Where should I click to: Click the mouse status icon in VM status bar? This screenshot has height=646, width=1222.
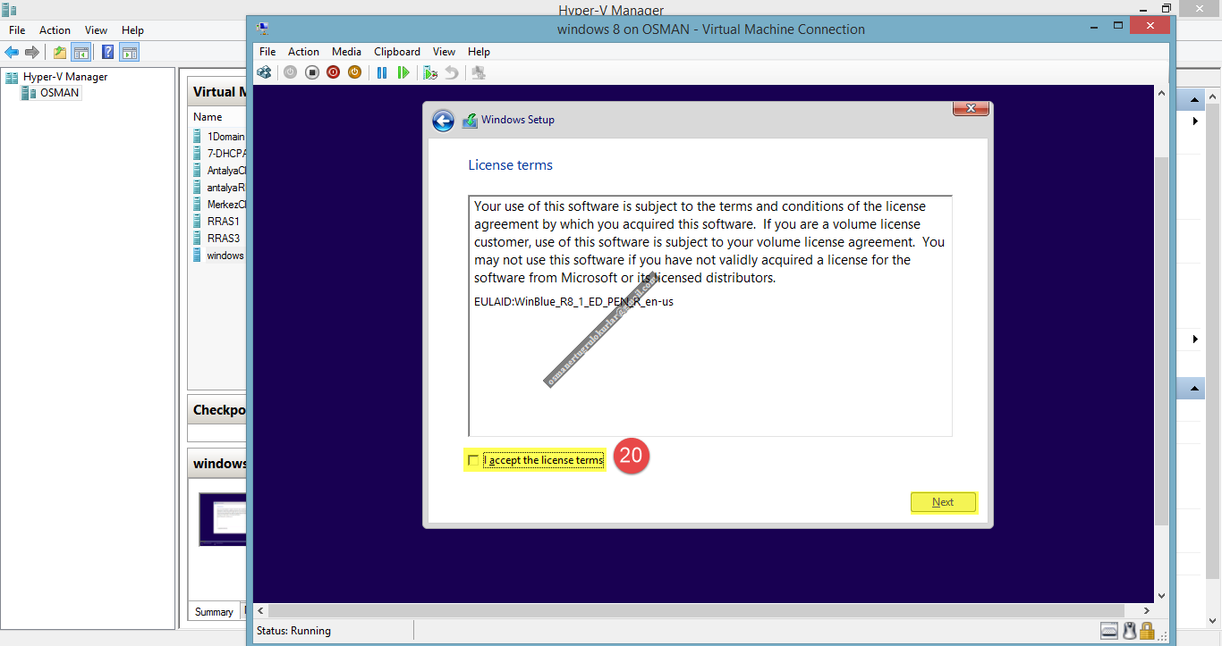tap(1129, 631)
